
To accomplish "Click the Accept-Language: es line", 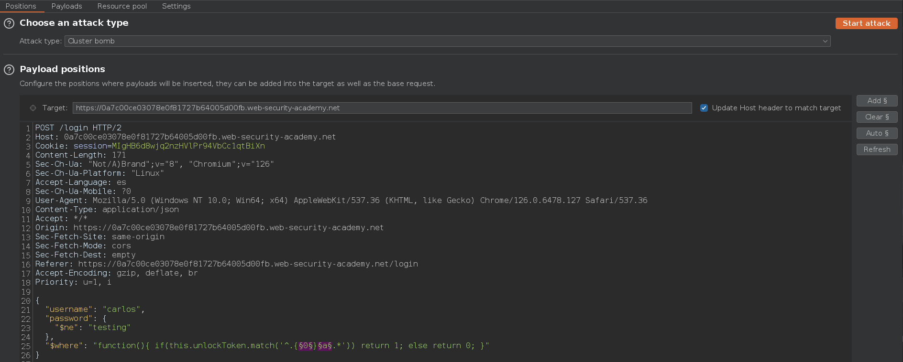I will point(81,182).
